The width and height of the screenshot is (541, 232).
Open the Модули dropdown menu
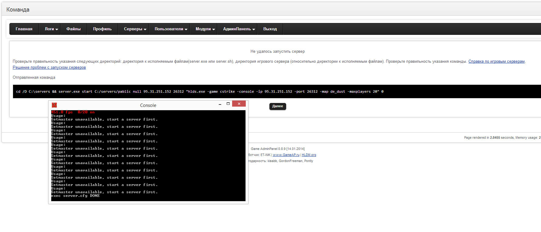pyautogui.click(x=205, y=29)
